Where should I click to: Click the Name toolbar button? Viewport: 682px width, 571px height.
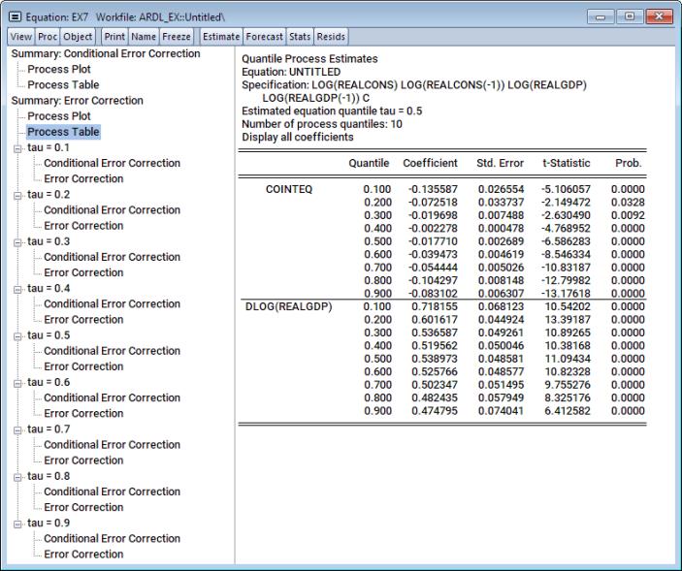144,37
